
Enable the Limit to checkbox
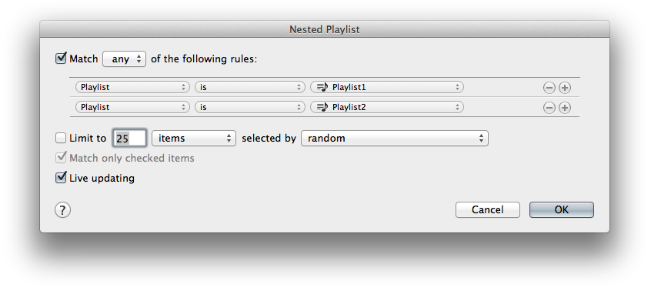[x=61, y=138]
